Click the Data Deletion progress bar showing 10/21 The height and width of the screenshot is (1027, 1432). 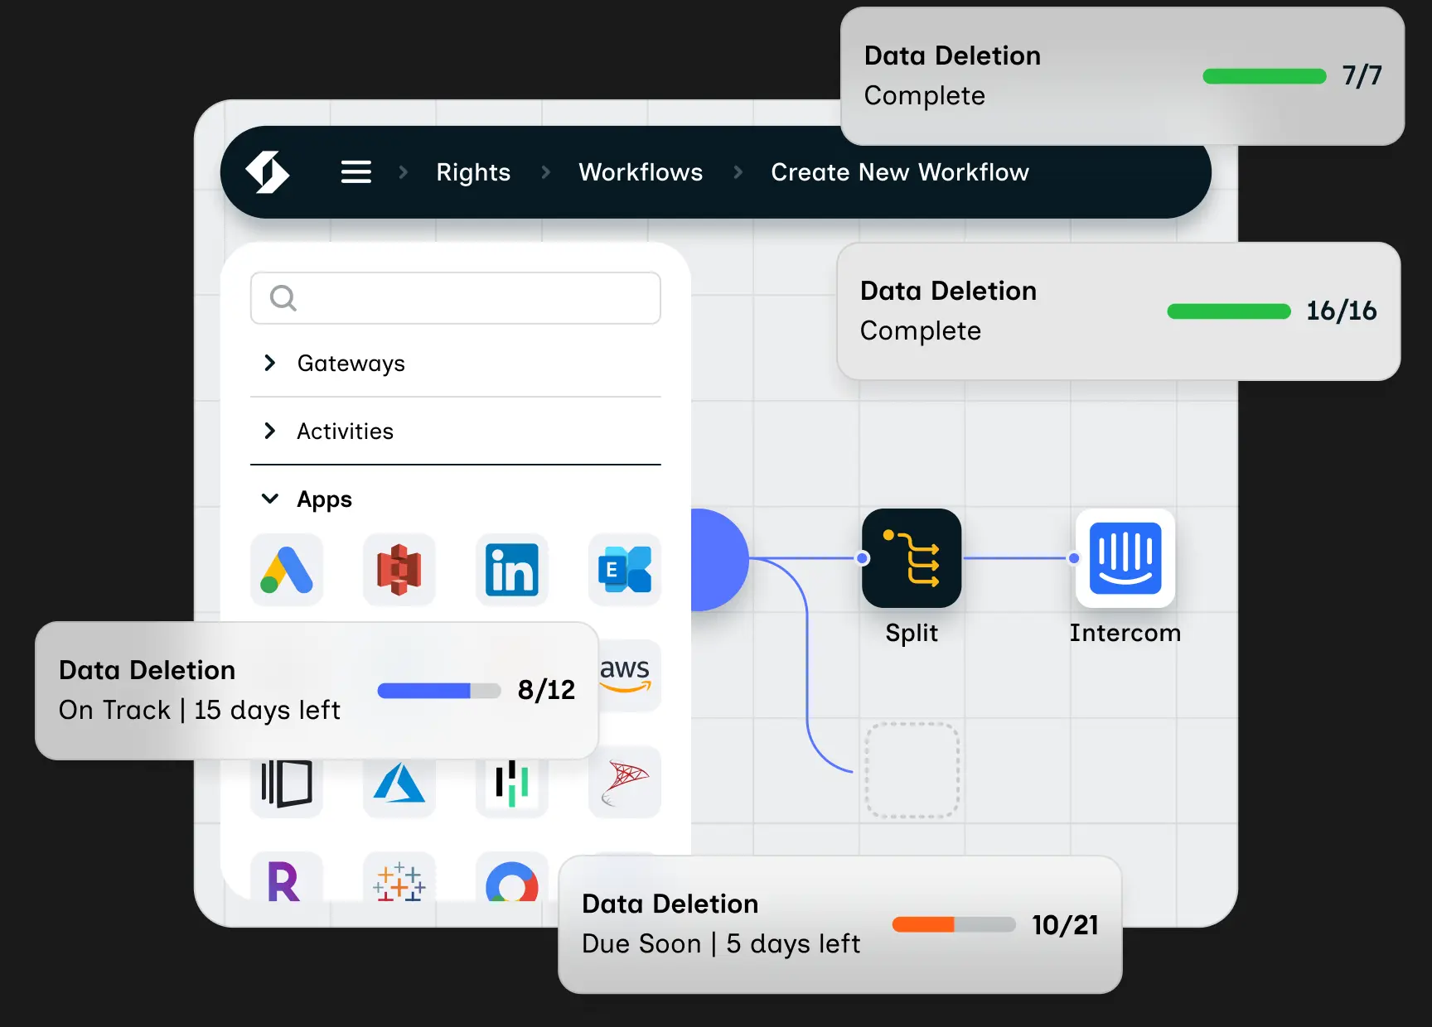coord(953,925)
